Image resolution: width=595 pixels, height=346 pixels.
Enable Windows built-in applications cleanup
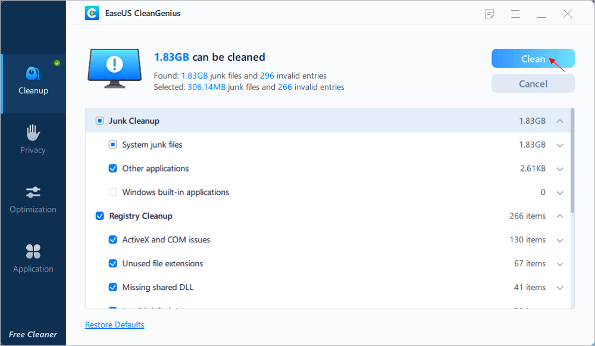[x=113, y=192]
